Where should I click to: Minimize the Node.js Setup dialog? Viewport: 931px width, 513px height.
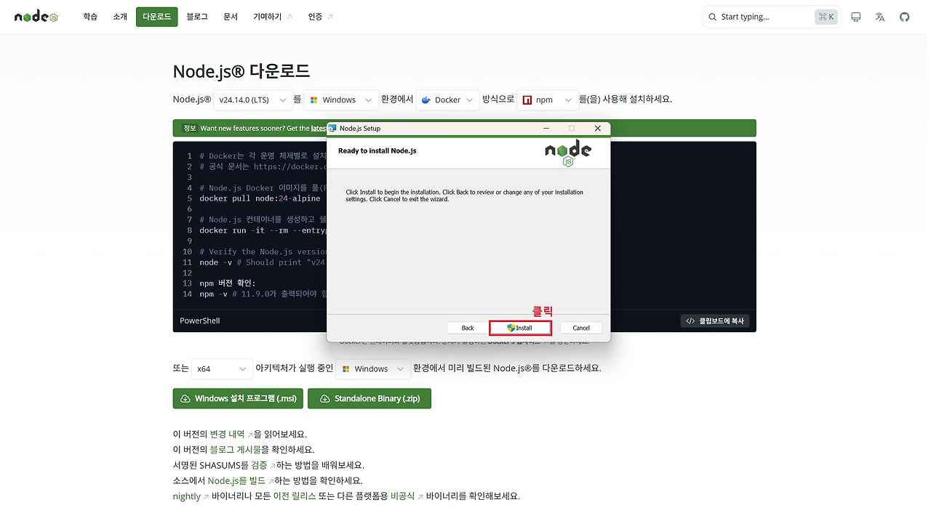(546, 129)
